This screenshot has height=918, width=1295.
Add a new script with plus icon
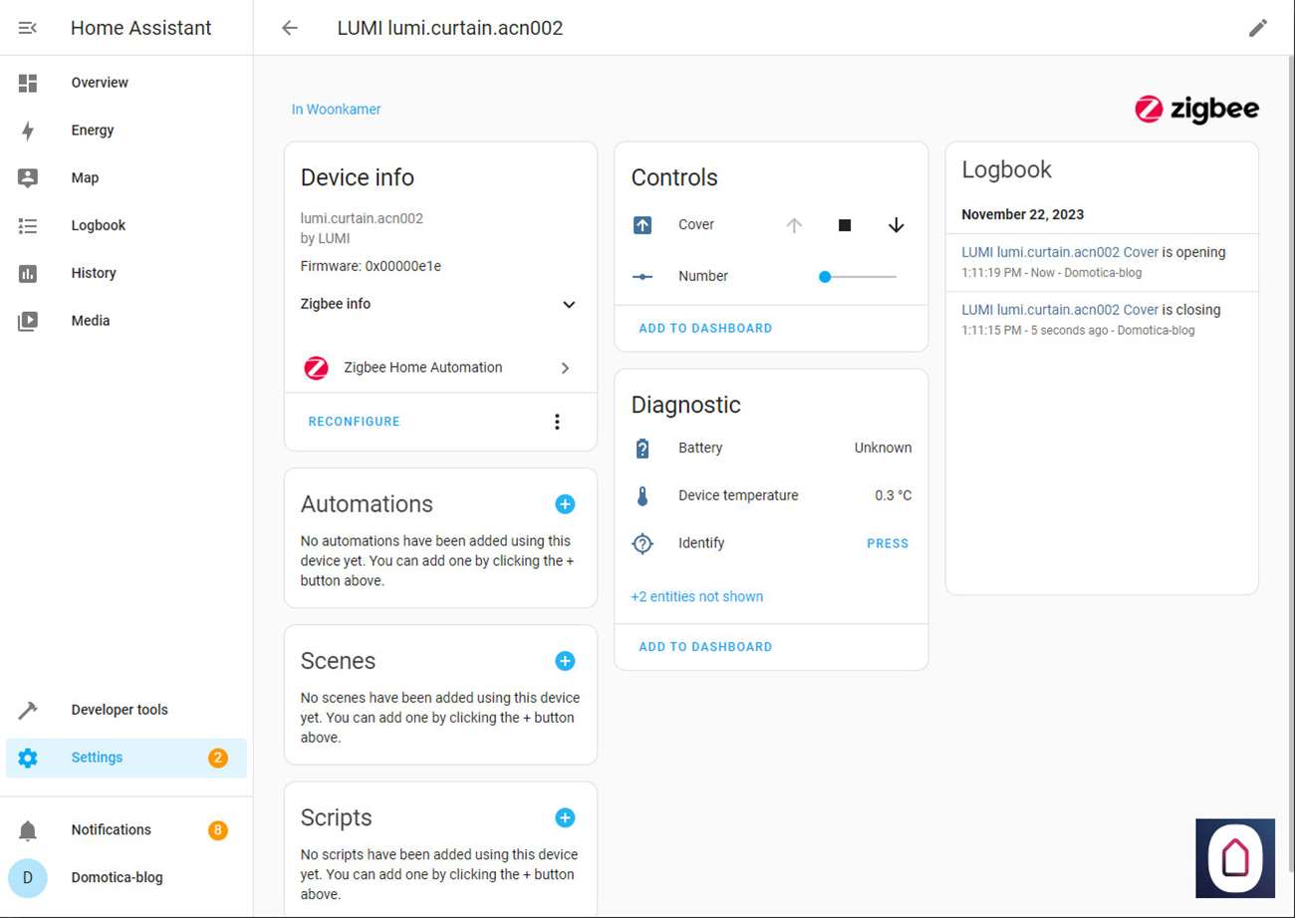click(565, 818)
